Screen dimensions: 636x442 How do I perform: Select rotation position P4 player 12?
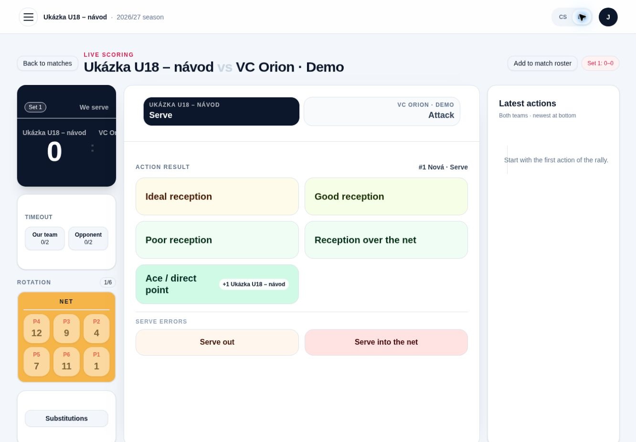(37, 328)
